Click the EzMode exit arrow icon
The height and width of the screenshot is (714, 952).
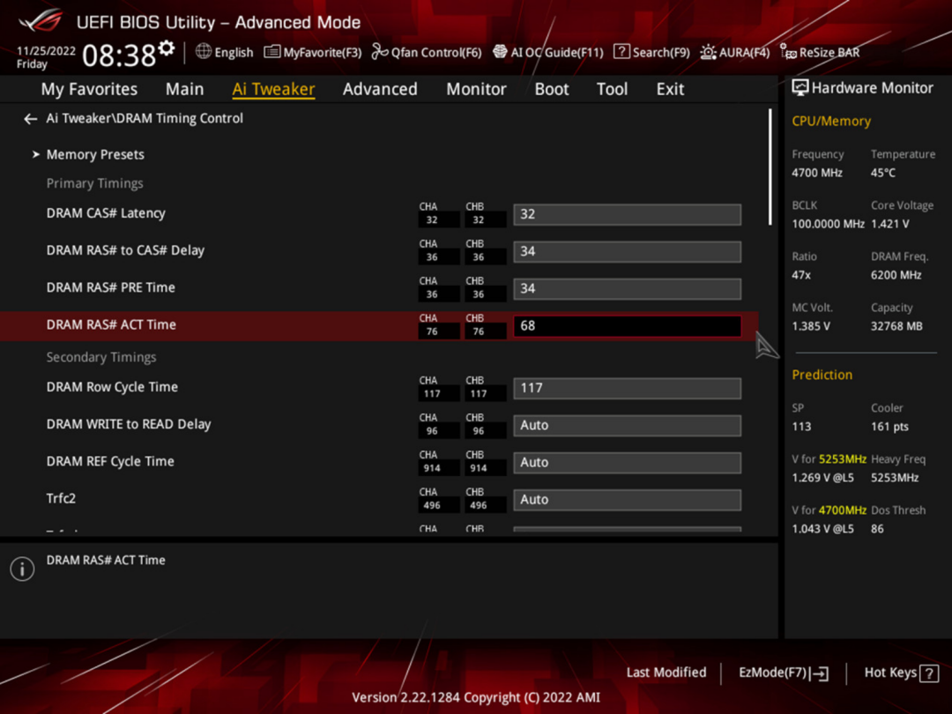pyautogui.click(x=820, y=673)
